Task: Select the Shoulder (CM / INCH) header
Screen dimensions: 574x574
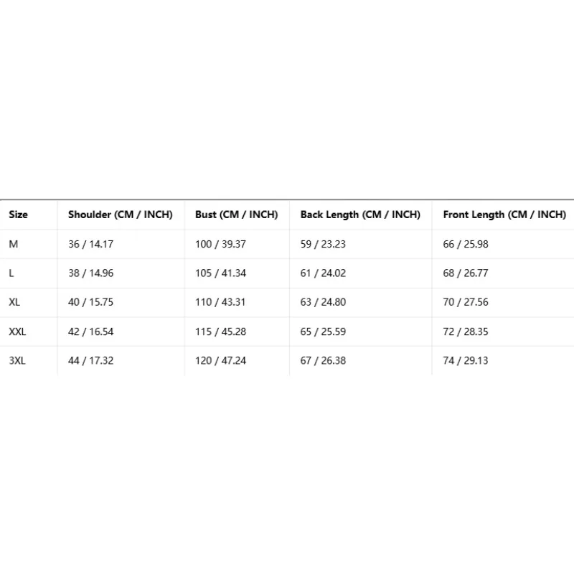Action: tap(120, 215)
